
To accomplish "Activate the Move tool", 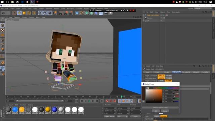I will [19, 13].
